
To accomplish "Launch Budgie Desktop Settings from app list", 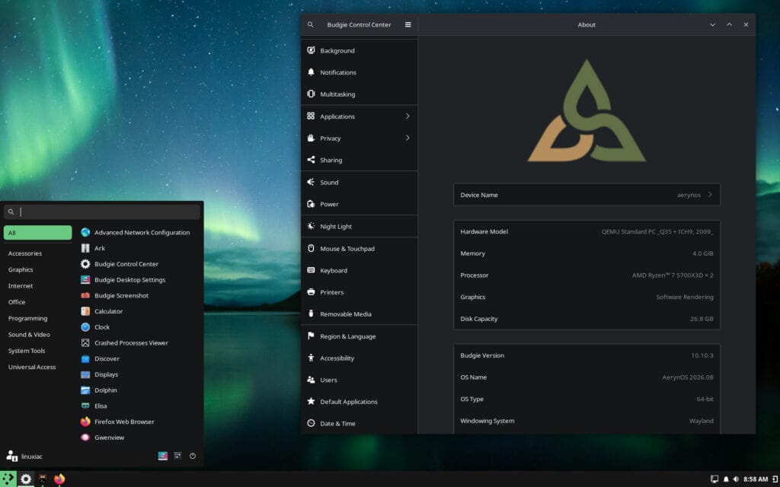I will point(139,280).
